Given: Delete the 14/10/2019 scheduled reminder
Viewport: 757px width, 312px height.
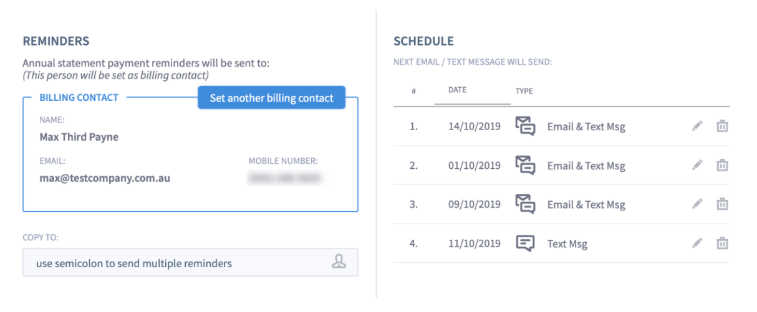Looking at the screenshot, I should click(722, 126).
